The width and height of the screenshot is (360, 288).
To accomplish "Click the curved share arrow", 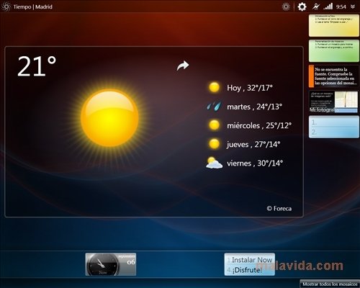I will click(183, 66).
